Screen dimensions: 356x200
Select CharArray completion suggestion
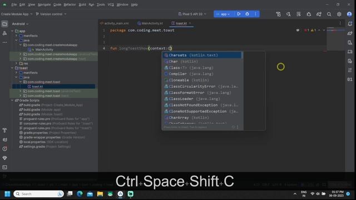(202, 118)
